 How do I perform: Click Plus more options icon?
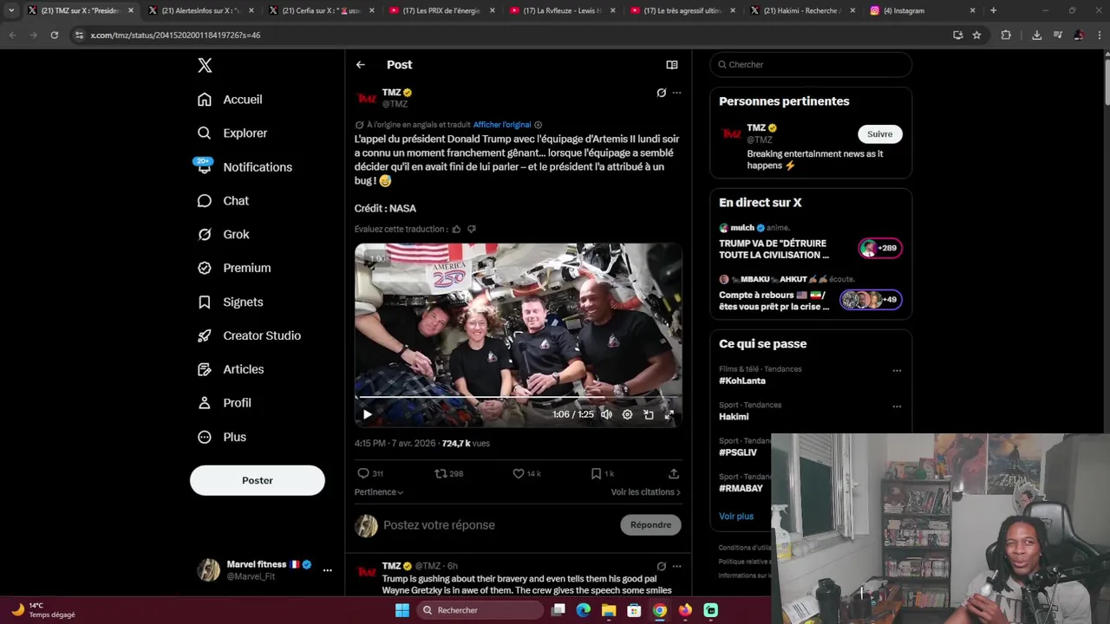pyautogui.click(x=205, y=438)
